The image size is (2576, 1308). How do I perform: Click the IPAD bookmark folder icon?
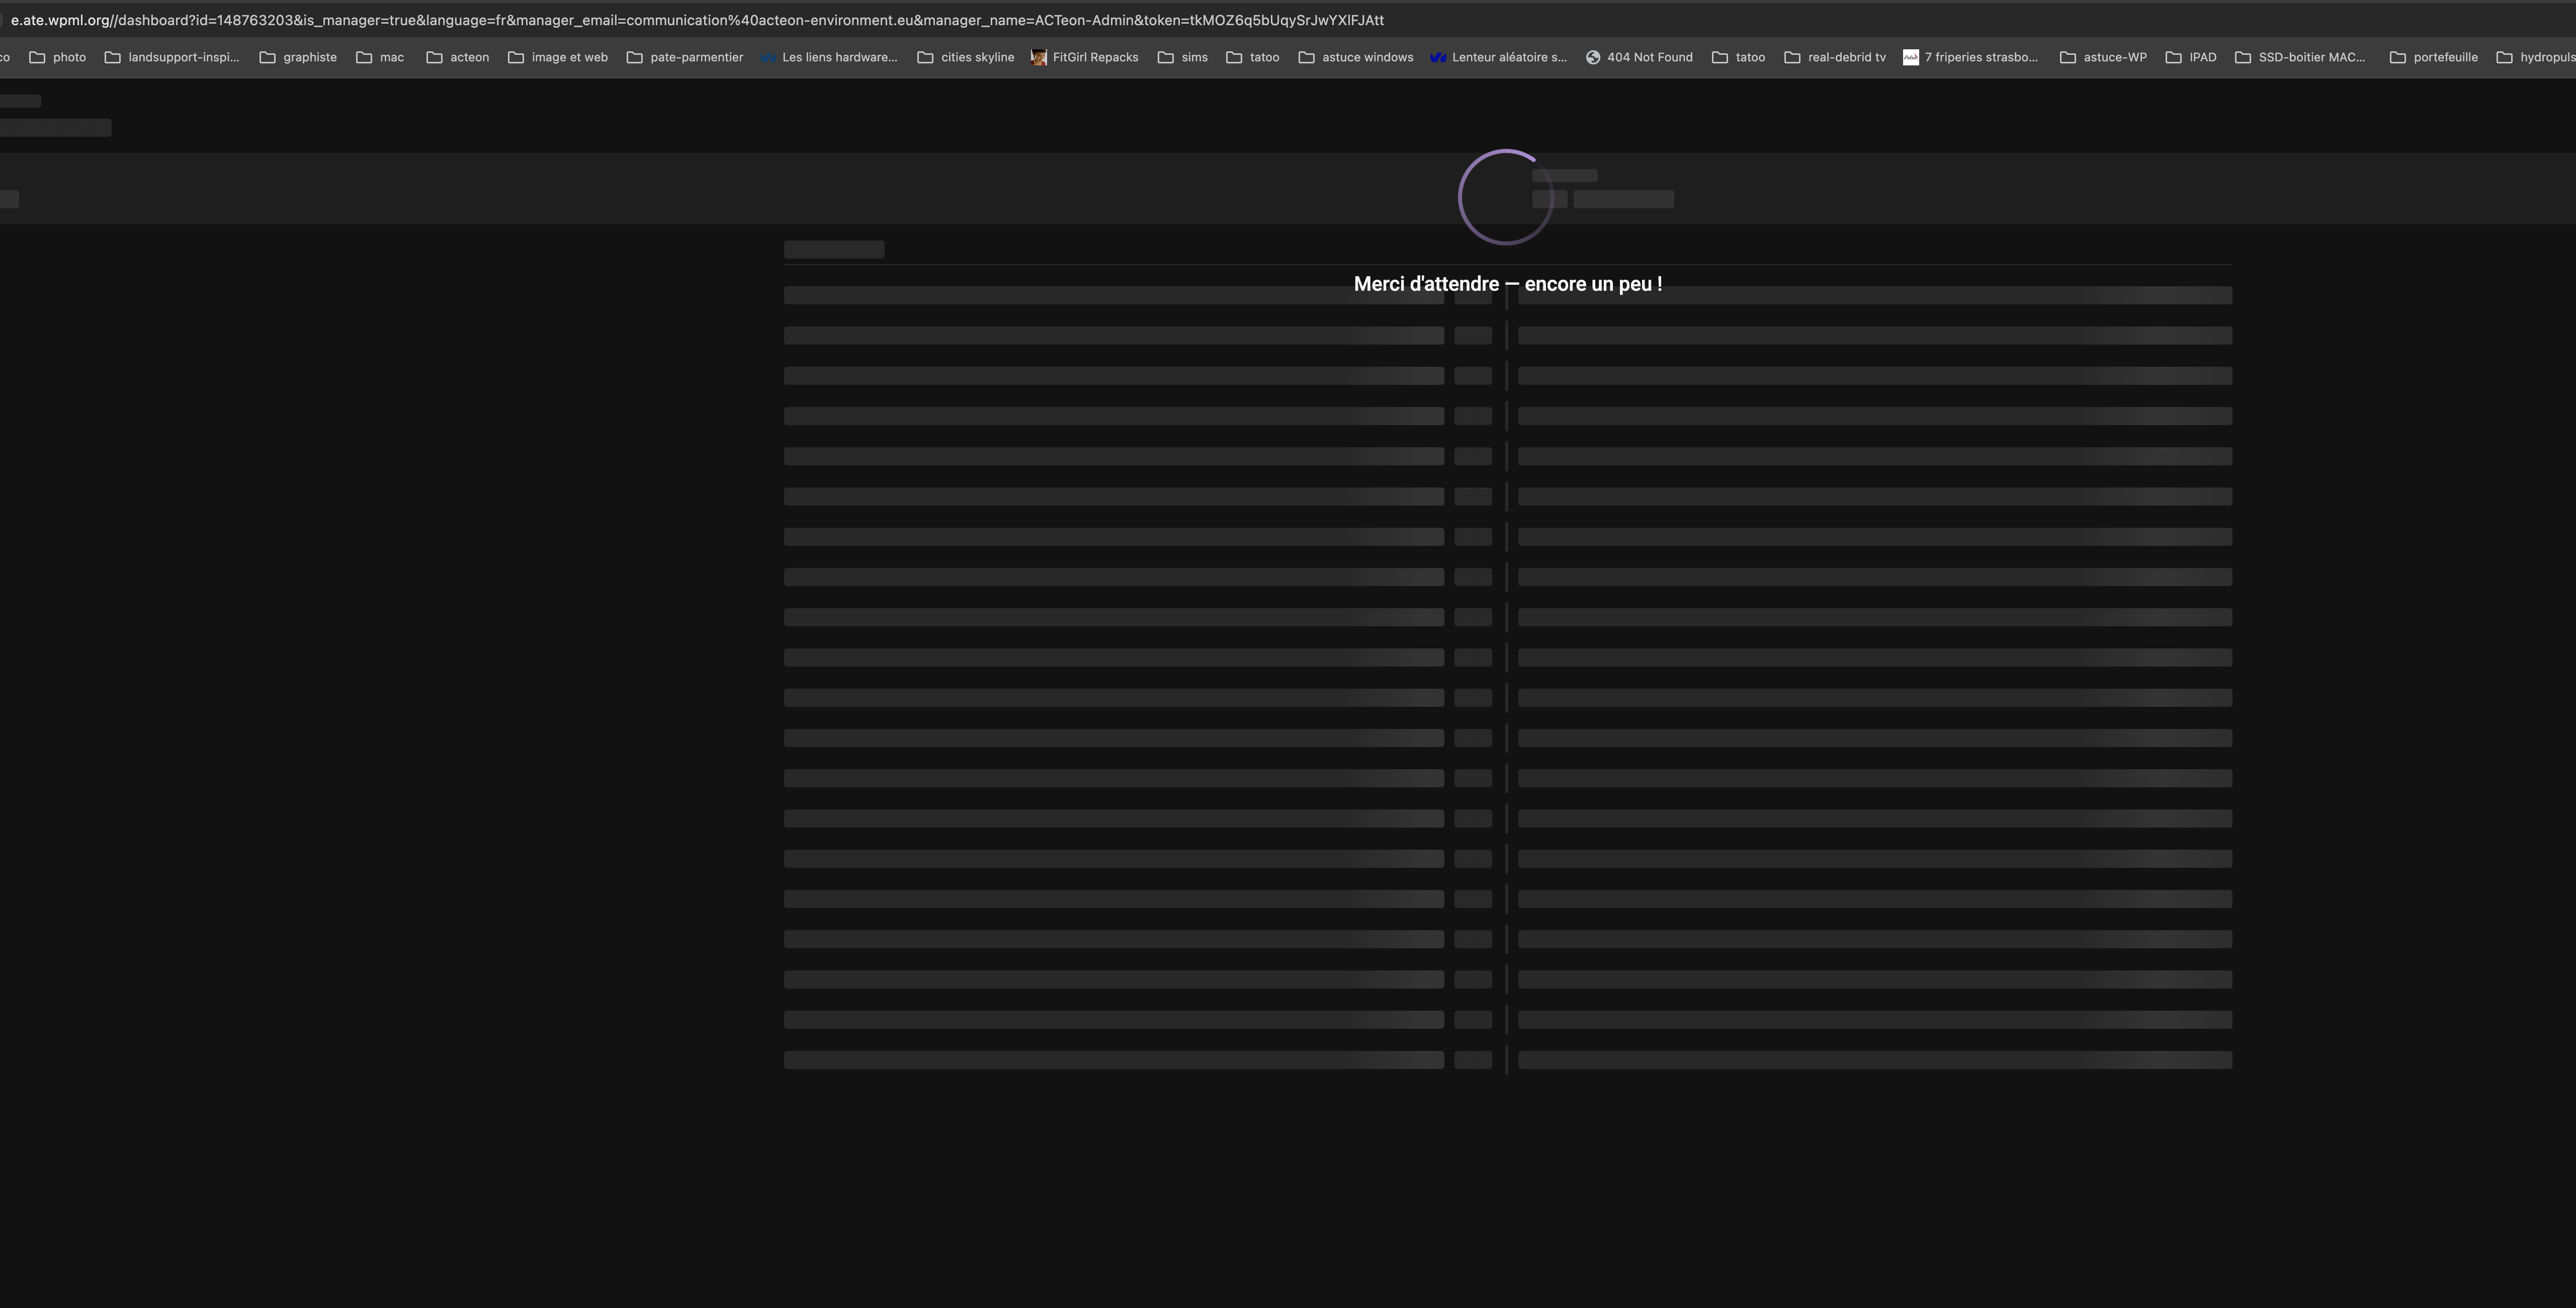(2173, 57)
